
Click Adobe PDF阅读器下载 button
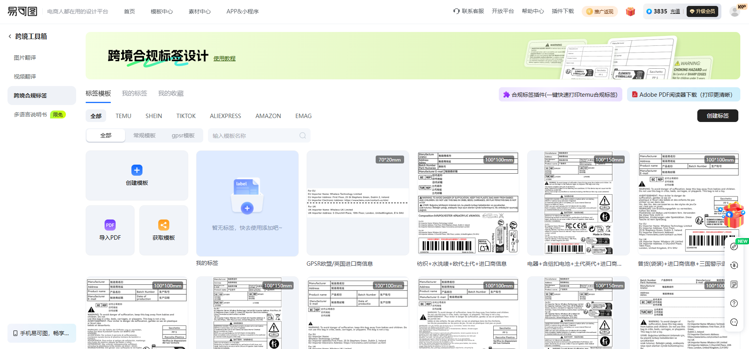[x=683, y=95]
